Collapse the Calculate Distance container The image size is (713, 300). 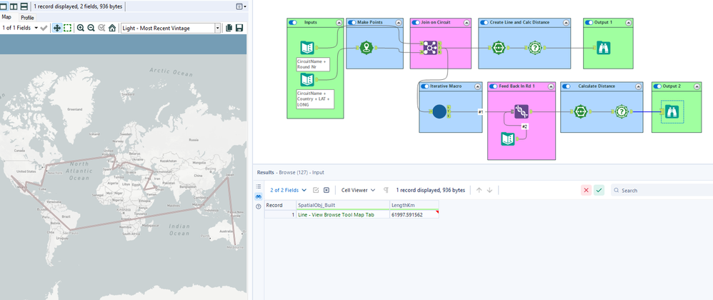tap(639, 86)
